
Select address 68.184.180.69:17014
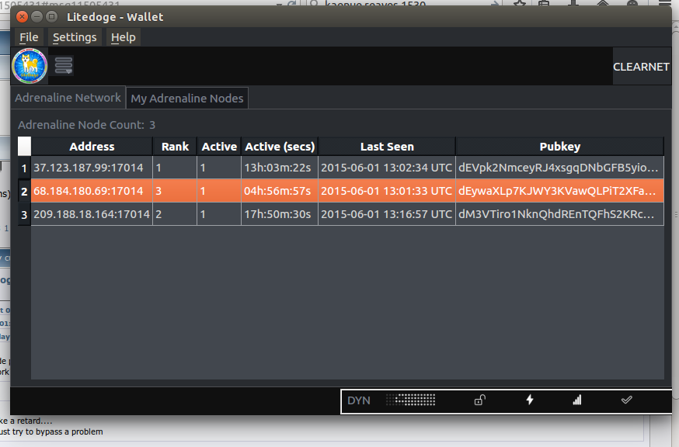[92, 191]
